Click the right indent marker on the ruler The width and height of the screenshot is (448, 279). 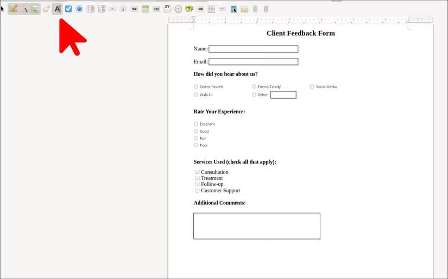[408, 20]
